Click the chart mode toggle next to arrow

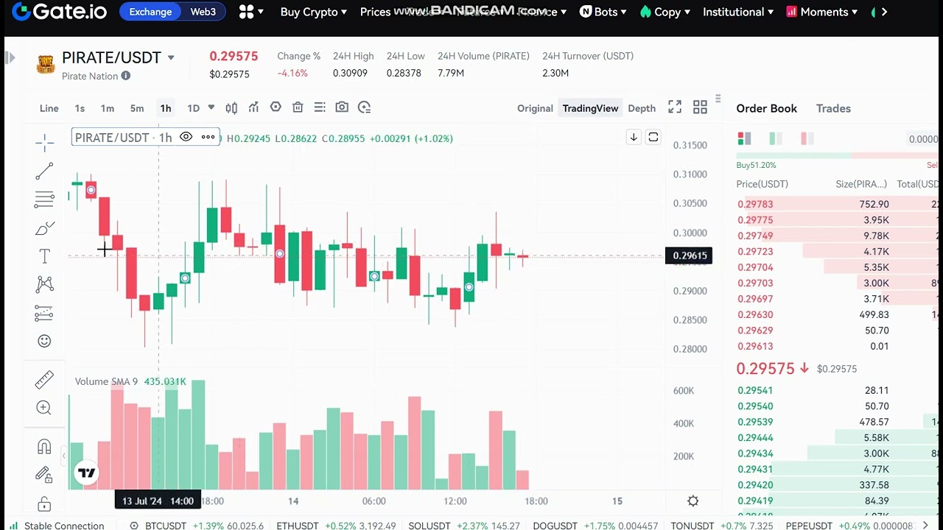(653, 137)
